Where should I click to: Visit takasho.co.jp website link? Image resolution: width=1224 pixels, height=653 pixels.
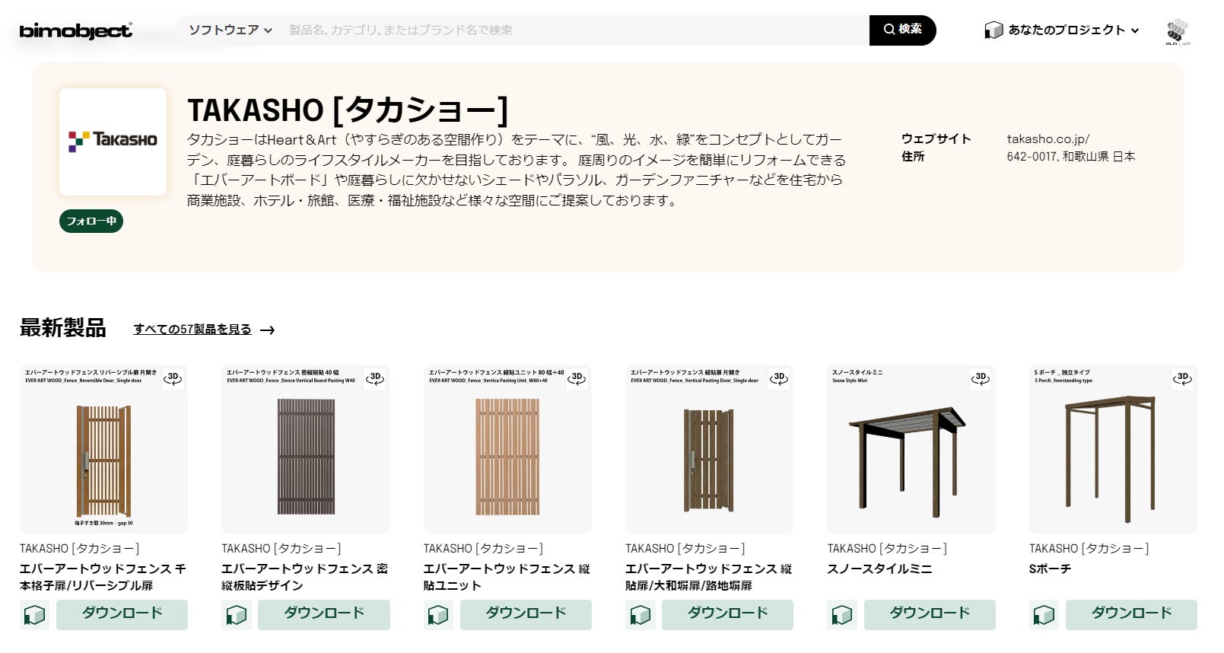(1048, 139)
